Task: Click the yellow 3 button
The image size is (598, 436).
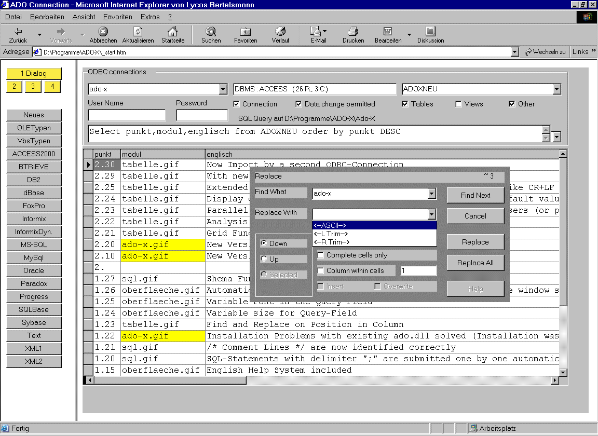Action: pyautogui.click(x=33, y=87)
